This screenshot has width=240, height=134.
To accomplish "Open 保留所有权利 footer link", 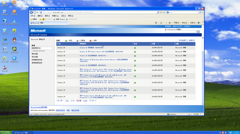I will pos(60,110).
